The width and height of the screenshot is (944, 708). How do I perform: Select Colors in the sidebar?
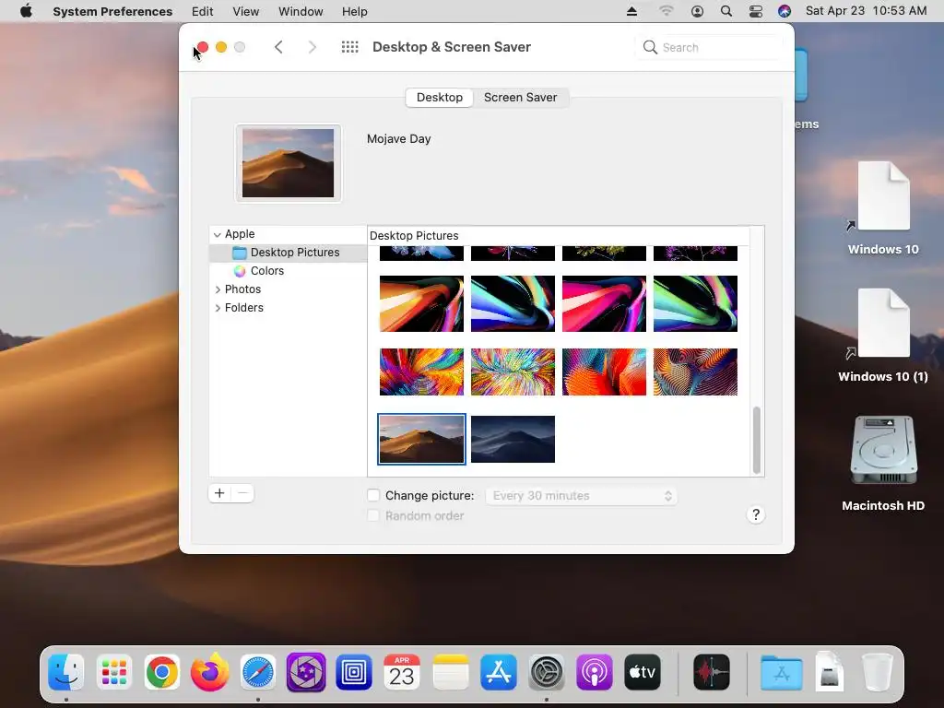289,271
